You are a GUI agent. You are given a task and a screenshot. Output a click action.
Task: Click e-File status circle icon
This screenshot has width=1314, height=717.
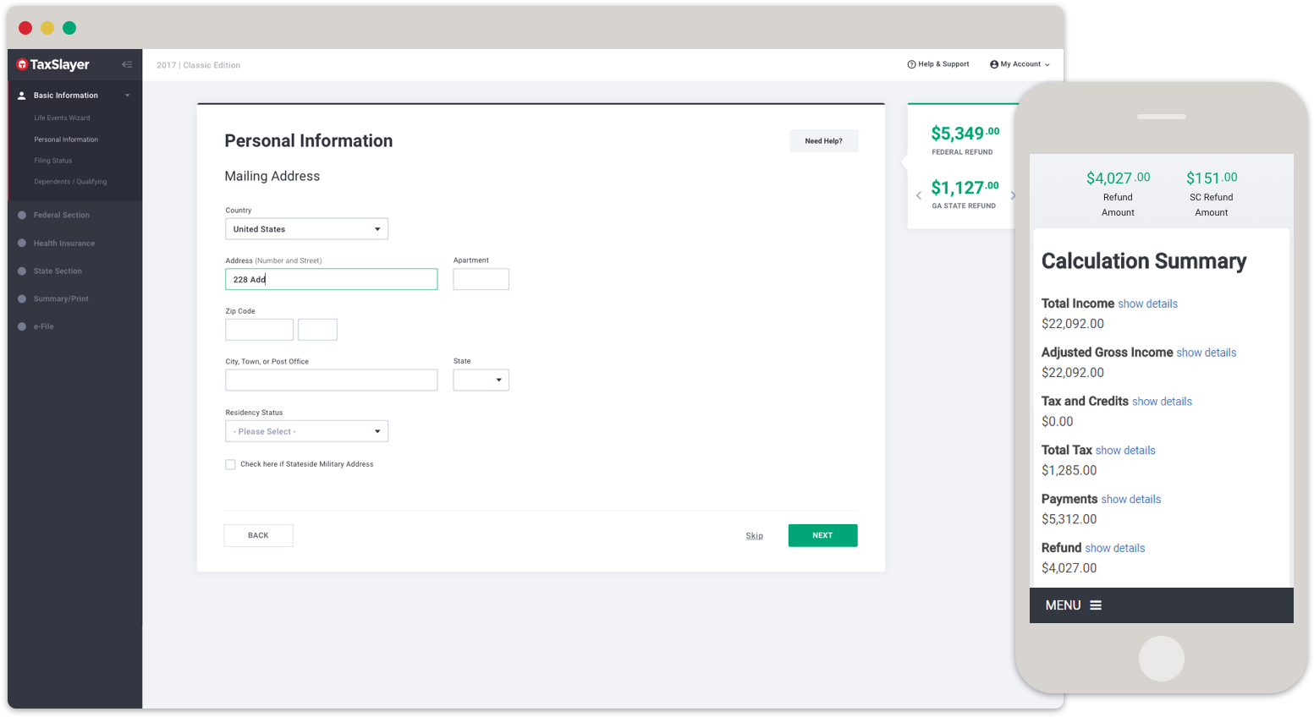pyautogui.click(x=22, y=326)
